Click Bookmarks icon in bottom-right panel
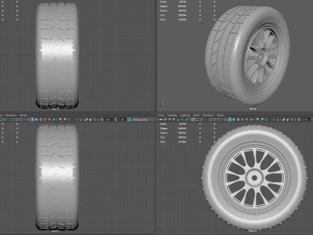The height and width of the screenshot is (235, 313). 173,119
